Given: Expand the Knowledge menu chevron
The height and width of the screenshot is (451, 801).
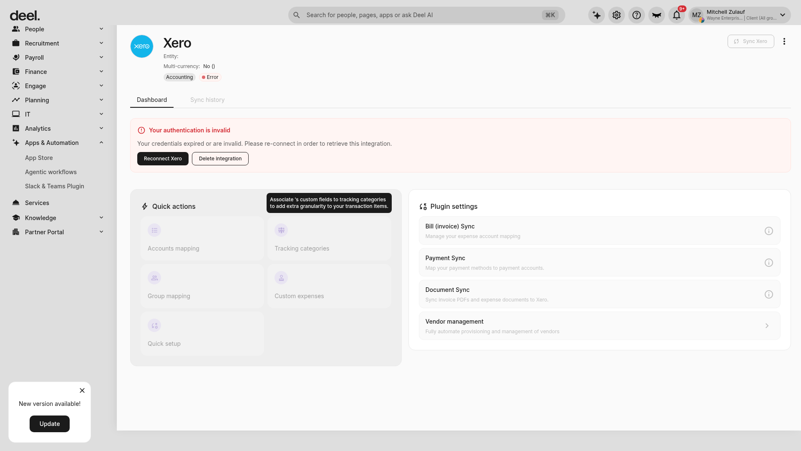Looking at the screenshot, I should [101, 218].
